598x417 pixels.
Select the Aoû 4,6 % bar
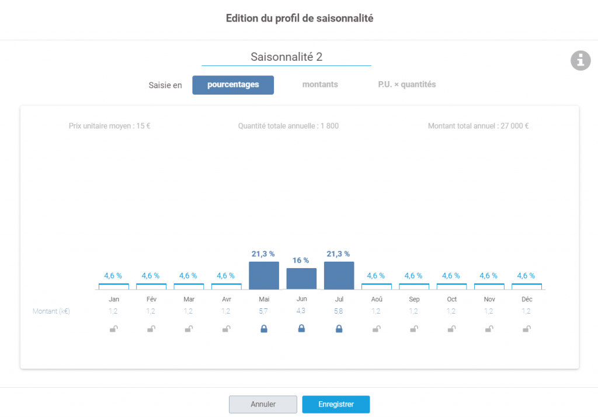point(377,286)
